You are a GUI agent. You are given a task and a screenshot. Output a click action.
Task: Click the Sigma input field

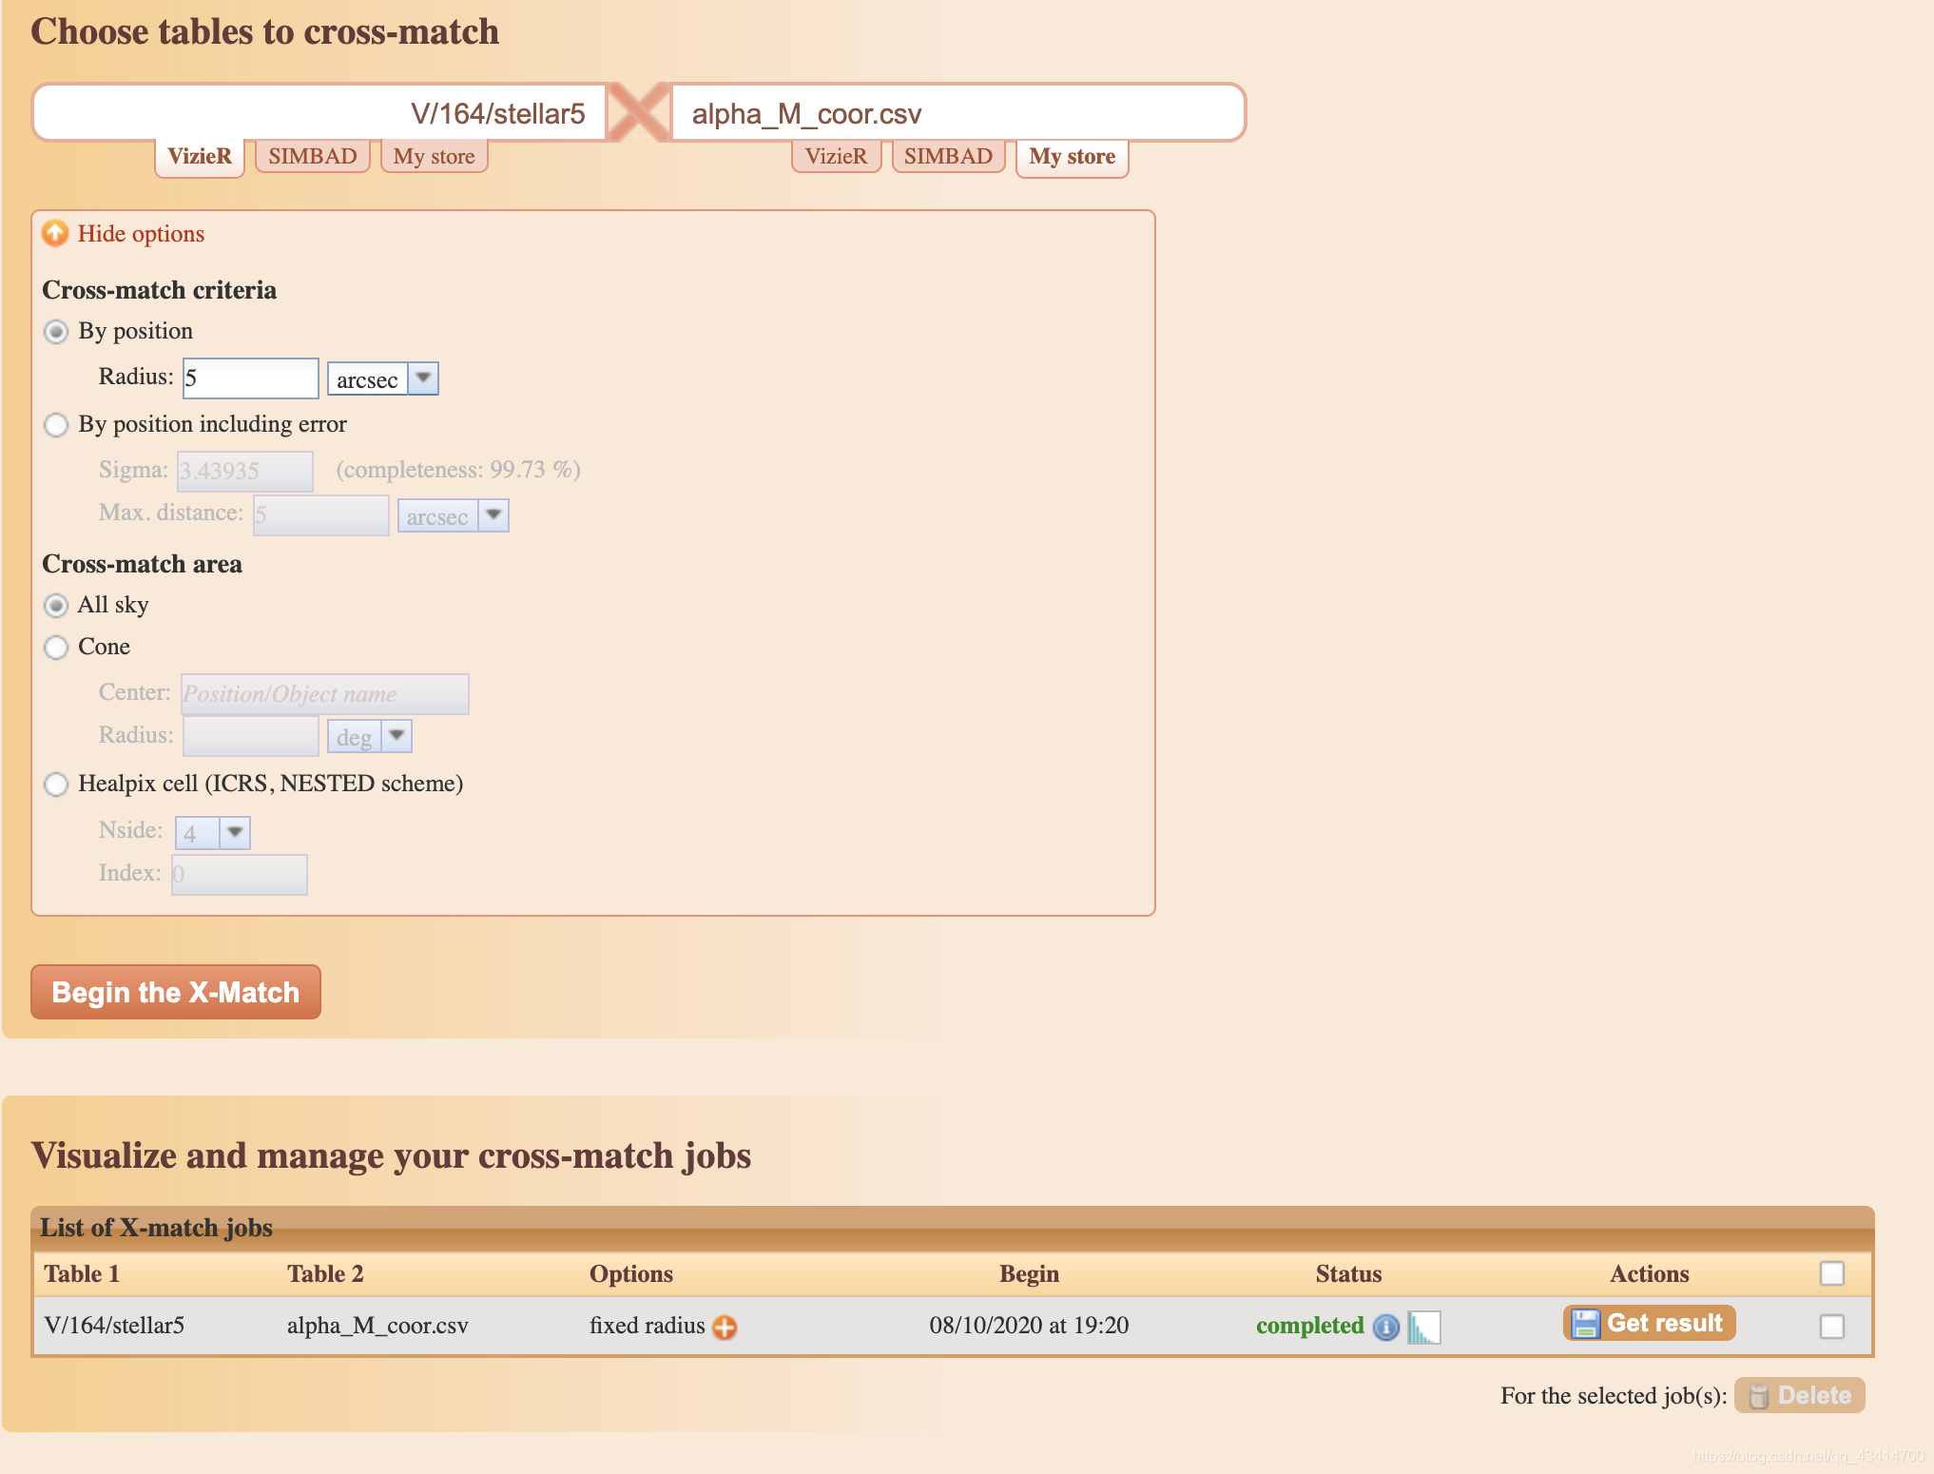(245, 471)
